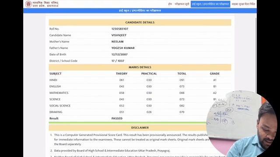Click the SOCIAL SCIENCE subject row label
Image resolution: width=280 pixels, height=157 pixels.
point(60,106)
